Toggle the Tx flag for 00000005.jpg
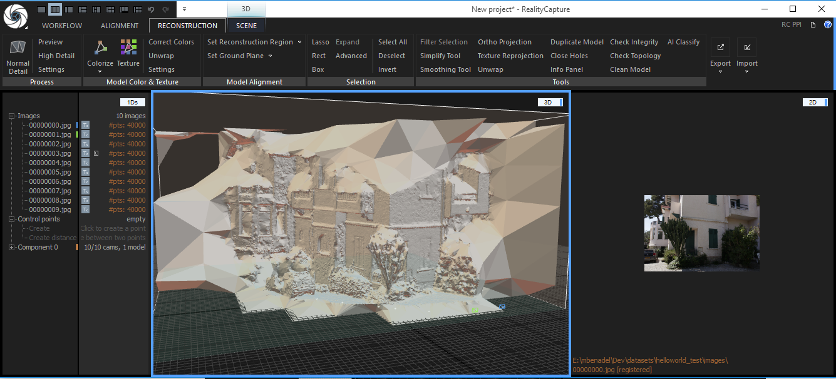836x379 pixels. point(86,172)
